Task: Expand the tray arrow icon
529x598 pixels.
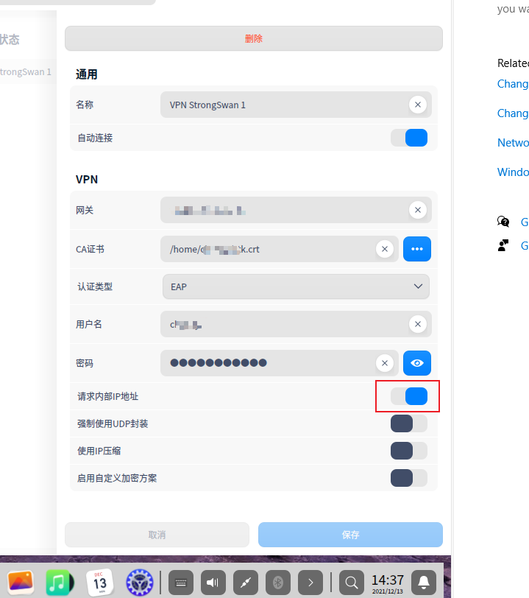Action: point(310,583)
